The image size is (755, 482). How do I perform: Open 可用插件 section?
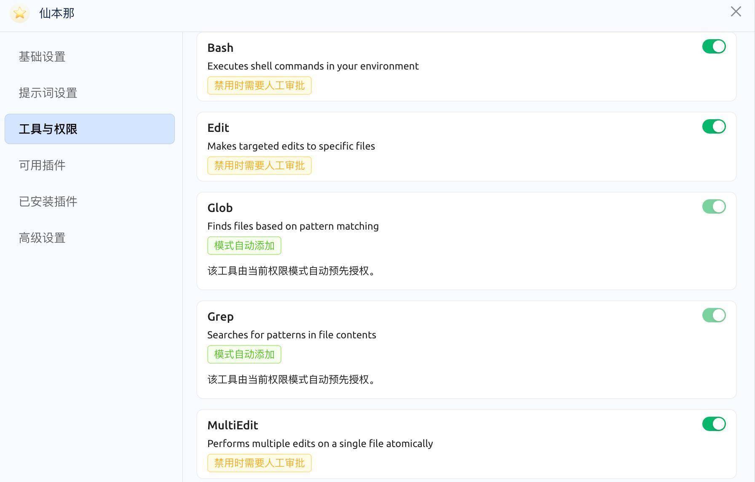42,165
